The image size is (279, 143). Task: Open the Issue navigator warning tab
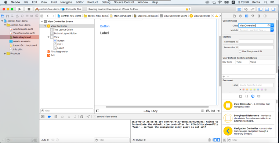(17, 16)
